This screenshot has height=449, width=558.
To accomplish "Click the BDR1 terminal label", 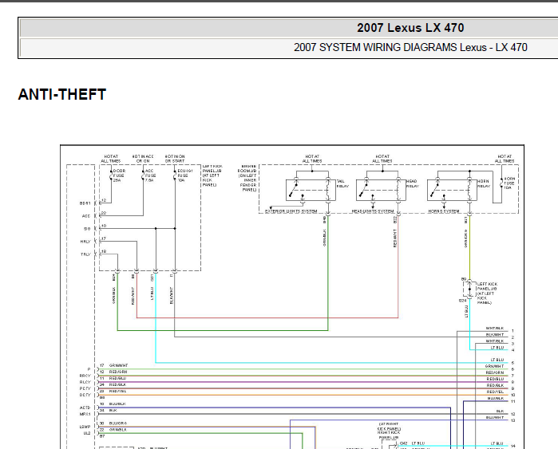I will pos(85,203).
